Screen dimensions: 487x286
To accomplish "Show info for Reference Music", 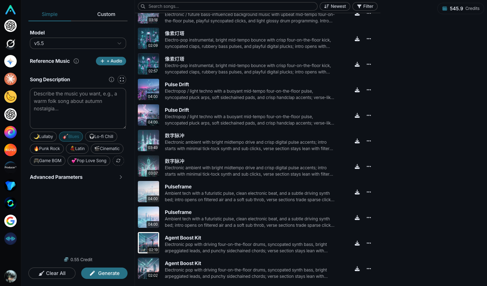I will coord(76,61).
